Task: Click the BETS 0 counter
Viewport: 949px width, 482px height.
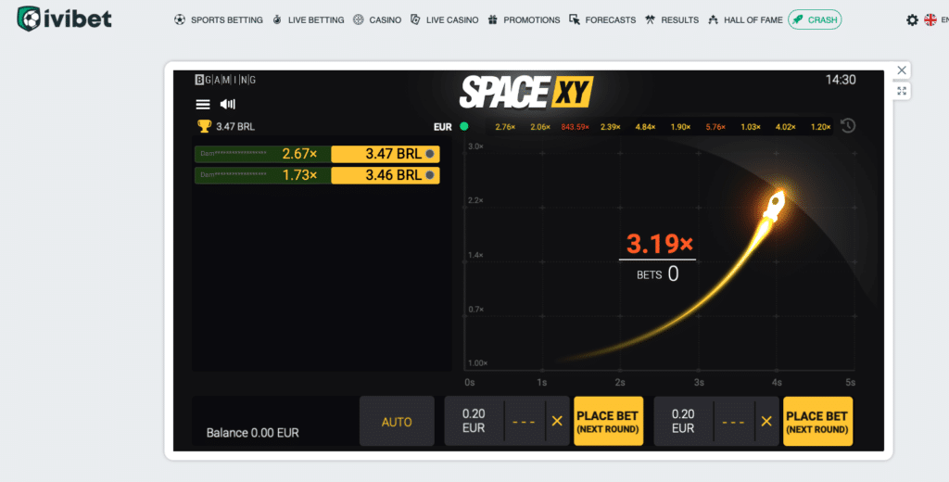Action: (658, 274)
